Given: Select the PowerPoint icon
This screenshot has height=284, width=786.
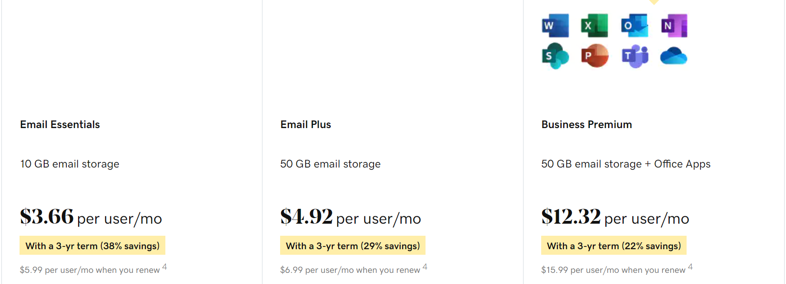Looking at the screenshot, I should pyautogui.click(x=595, y=56).
